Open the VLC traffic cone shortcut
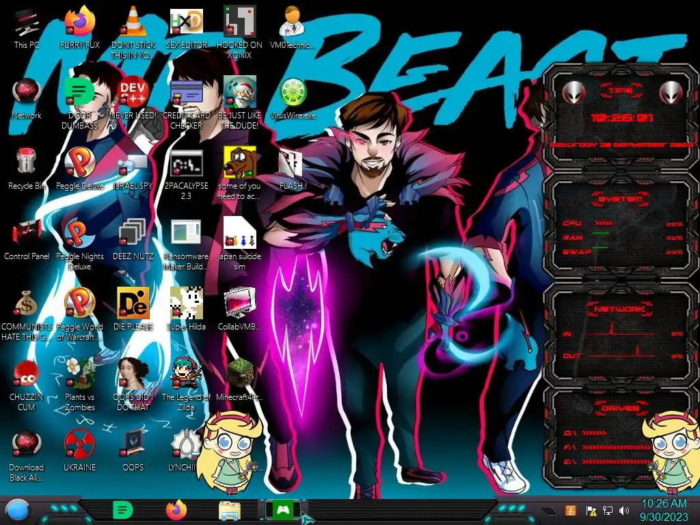Viewport: 700px width, 525px height. [133, 33]
